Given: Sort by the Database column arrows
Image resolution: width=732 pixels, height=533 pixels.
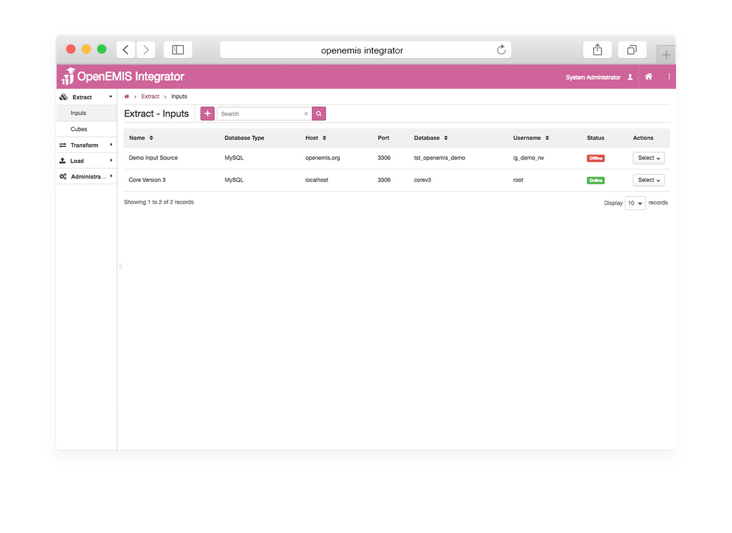Looking at the screenshot, I should tap(446, 138).
